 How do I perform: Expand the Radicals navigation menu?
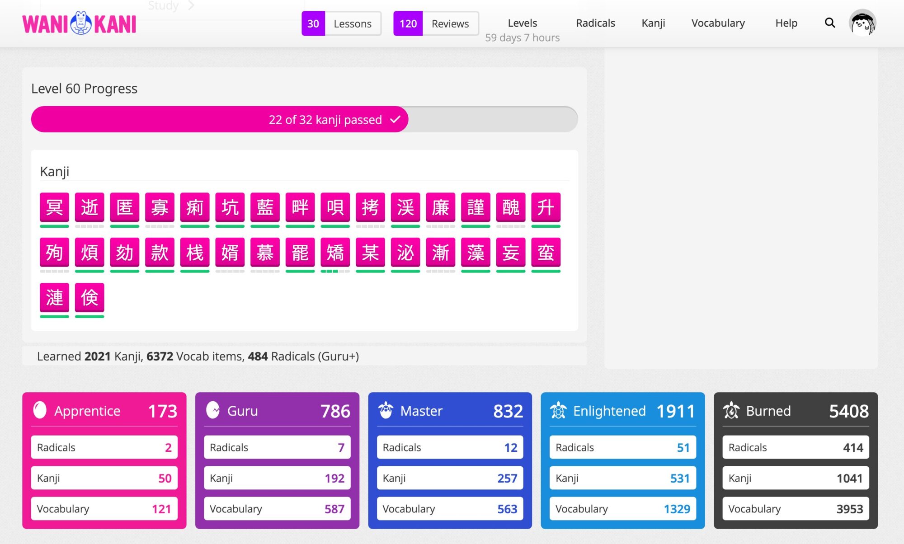point(595,23)
